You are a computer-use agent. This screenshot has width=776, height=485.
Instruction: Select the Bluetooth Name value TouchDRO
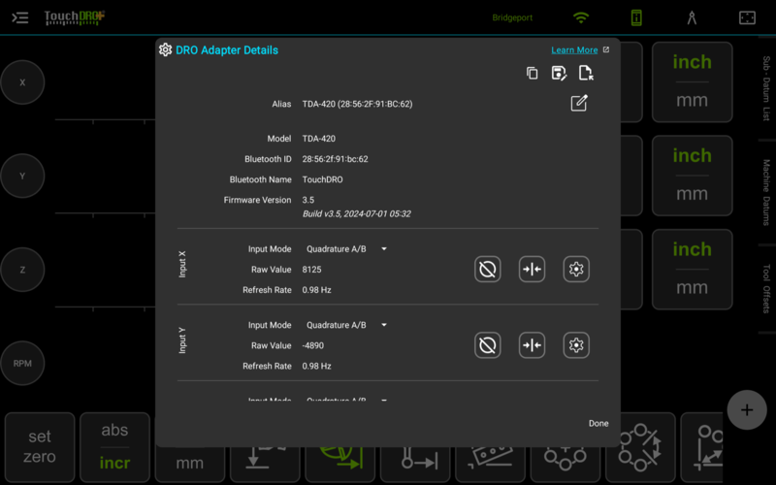(322, 179)
